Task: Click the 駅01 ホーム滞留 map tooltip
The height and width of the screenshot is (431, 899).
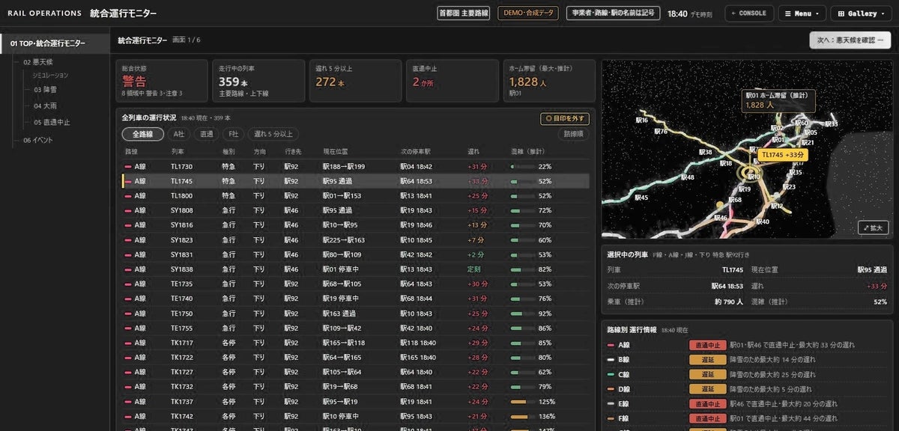Action: point(779,100)
